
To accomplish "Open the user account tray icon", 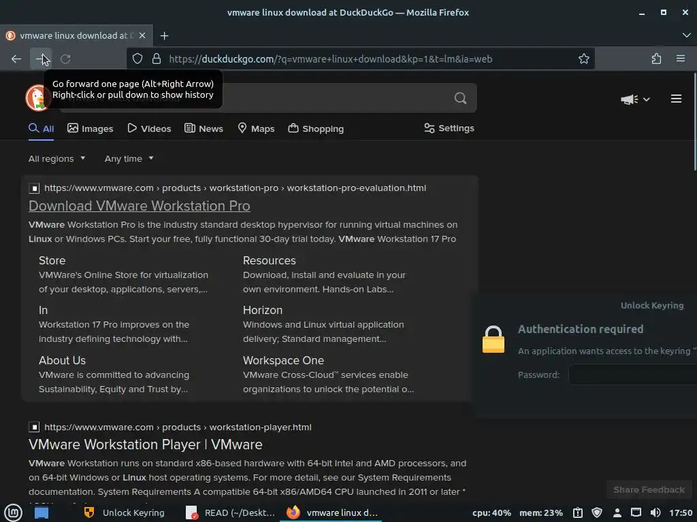I will [x=617, y=512].
